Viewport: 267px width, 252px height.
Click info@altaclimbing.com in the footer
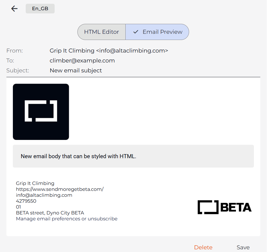pyautogui.click(x=44, y=195)
